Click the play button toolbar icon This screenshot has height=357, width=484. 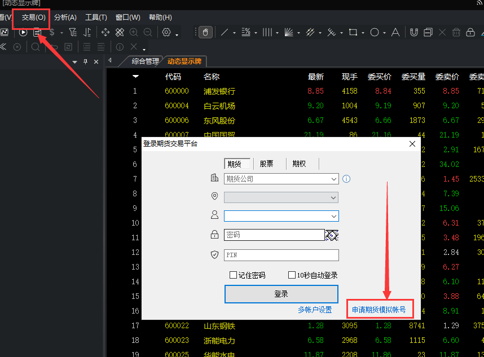point(23,32)
